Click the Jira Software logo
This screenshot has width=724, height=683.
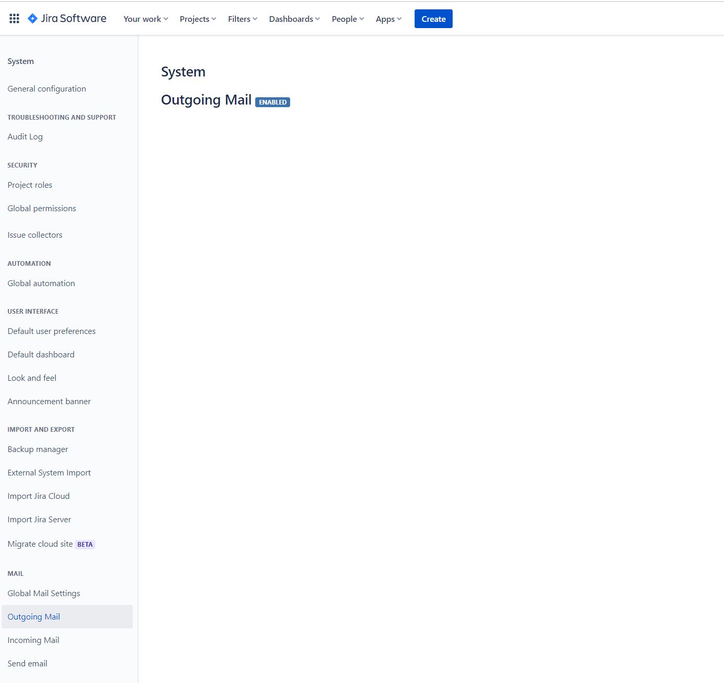click(x=67, y=18)
